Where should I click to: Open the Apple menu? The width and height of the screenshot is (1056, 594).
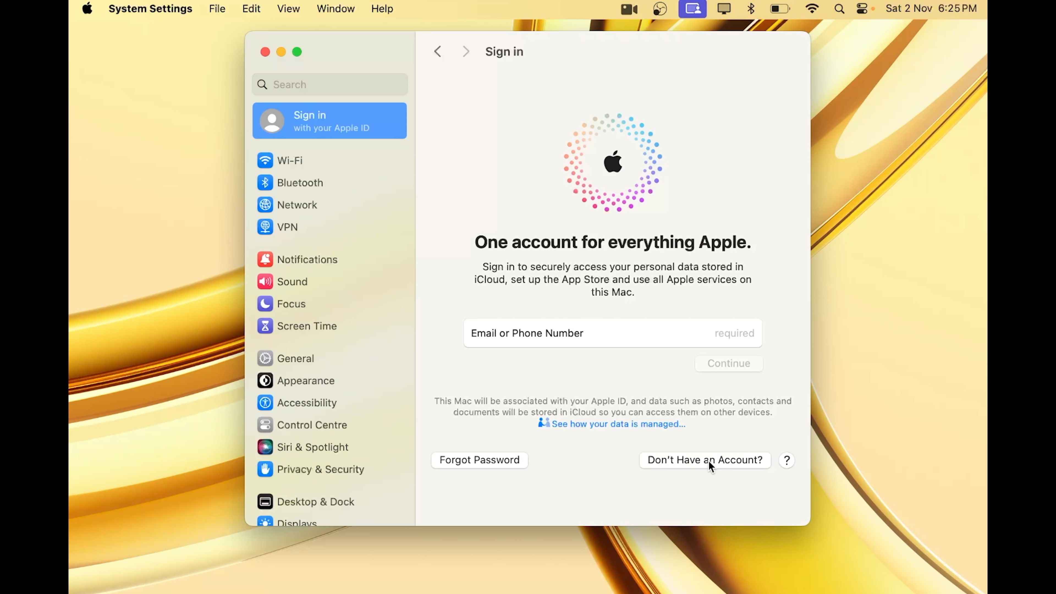pos(87,9)
